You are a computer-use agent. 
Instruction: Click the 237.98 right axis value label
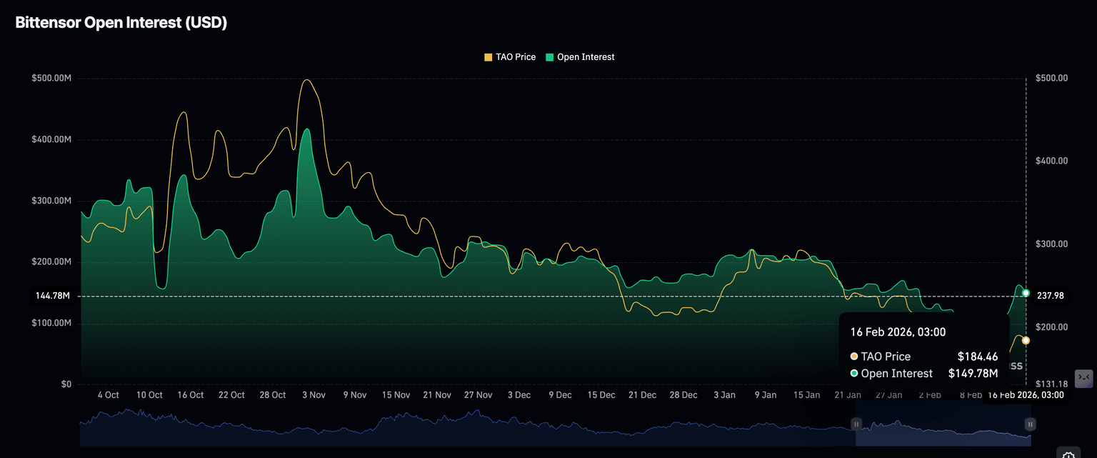pos(1045,296)
